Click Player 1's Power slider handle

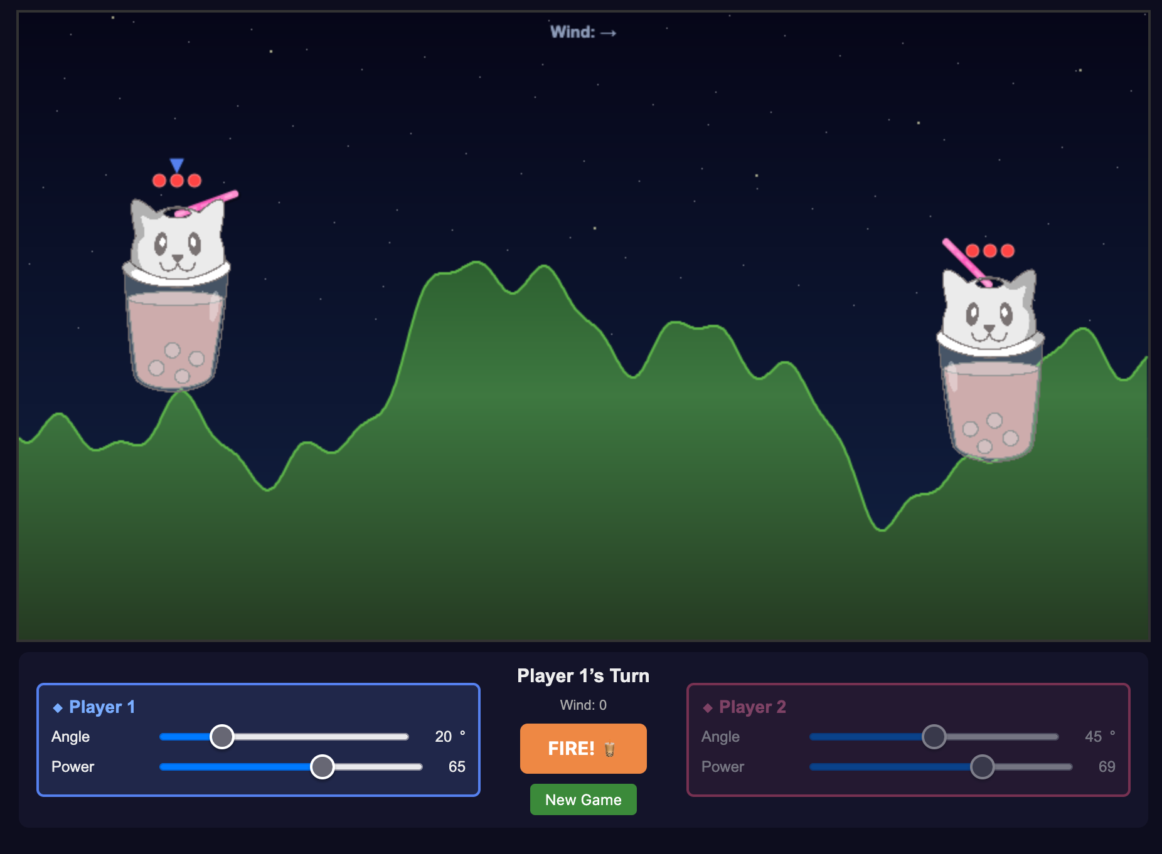(322, 767)
